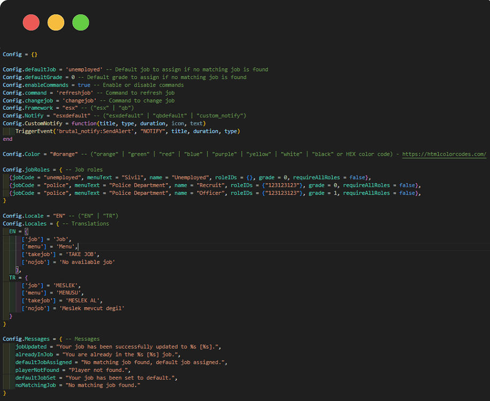Select the 'MESLEK AL' translation string
The image size is (490, 401).
click(85, 300)
